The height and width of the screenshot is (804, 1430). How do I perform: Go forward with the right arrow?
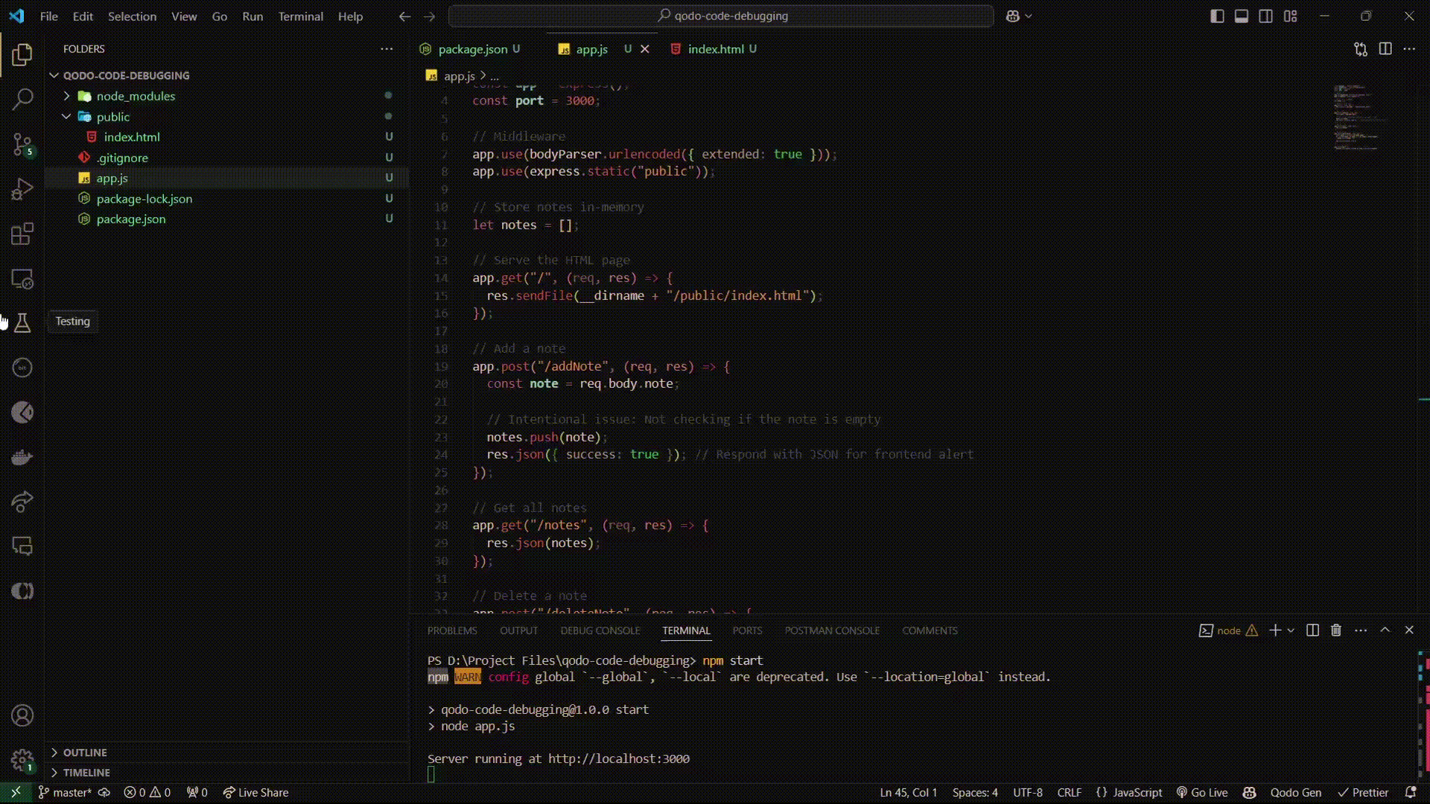tap(430, 16)
